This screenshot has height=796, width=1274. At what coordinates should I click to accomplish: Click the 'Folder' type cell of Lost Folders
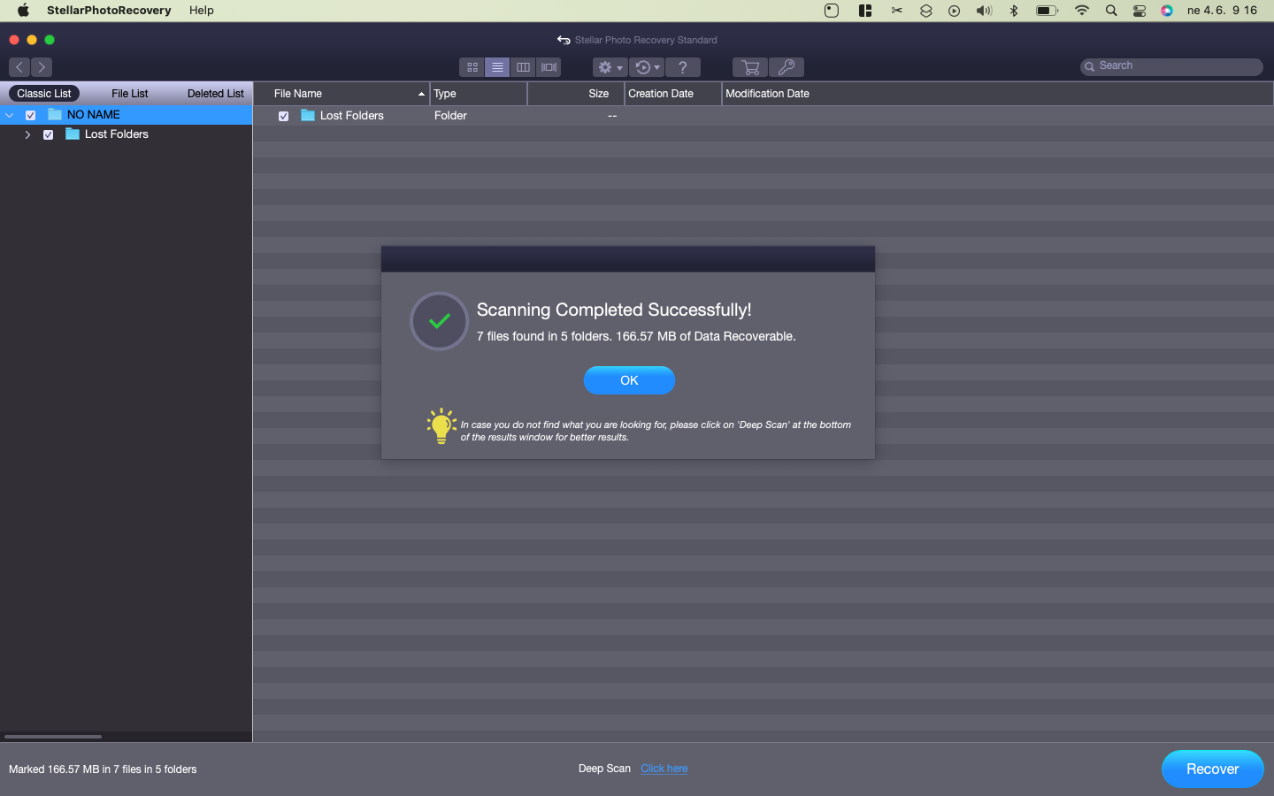[x=450, y=116]
